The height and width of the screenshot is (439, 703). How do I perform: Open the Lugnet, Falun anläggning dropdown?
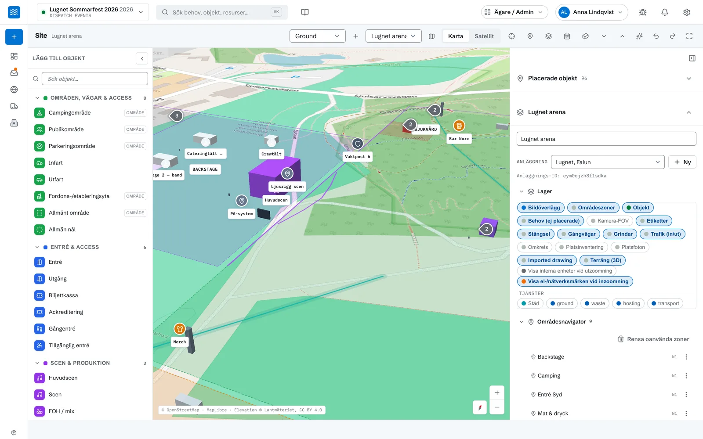(608, 162)
